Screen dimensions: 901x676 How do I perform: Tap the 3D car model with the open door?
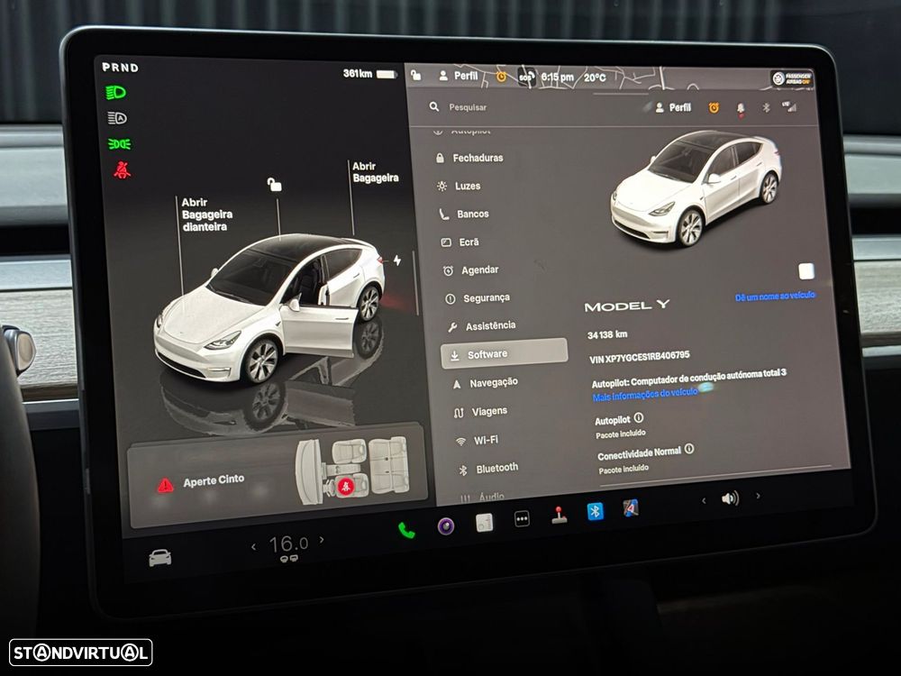tap(270, 307)
